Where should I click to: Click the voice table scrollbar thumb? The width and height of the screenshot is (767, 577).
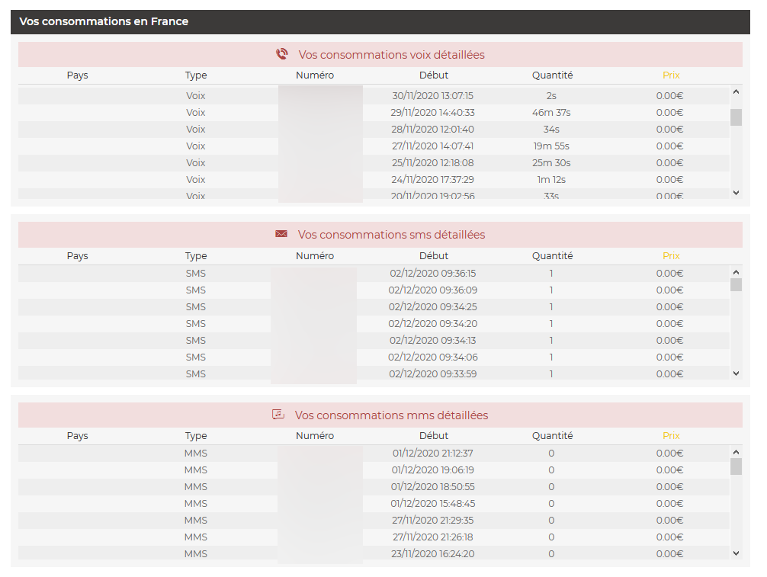click(736, 117)
